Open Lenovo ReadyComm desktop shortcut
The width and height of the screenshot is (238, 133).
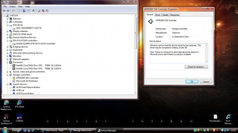pyautogui.click(x=6, y=105)
